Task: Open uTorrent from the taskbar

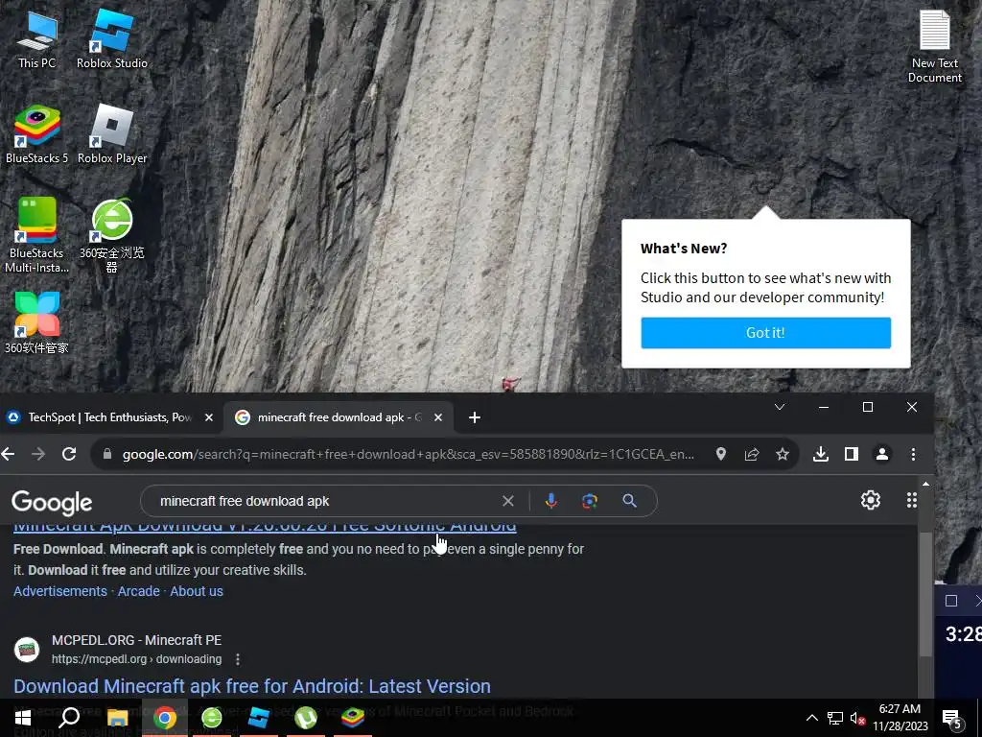Action: pyautogui.click(x=306, y=718)
